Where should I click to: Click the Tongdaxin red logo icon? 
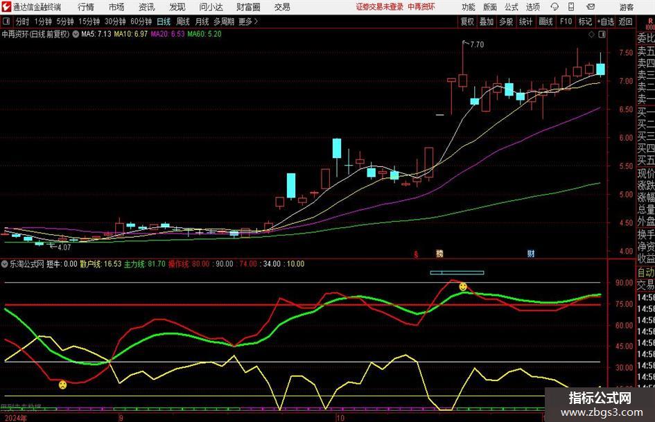tap(6, 7)
